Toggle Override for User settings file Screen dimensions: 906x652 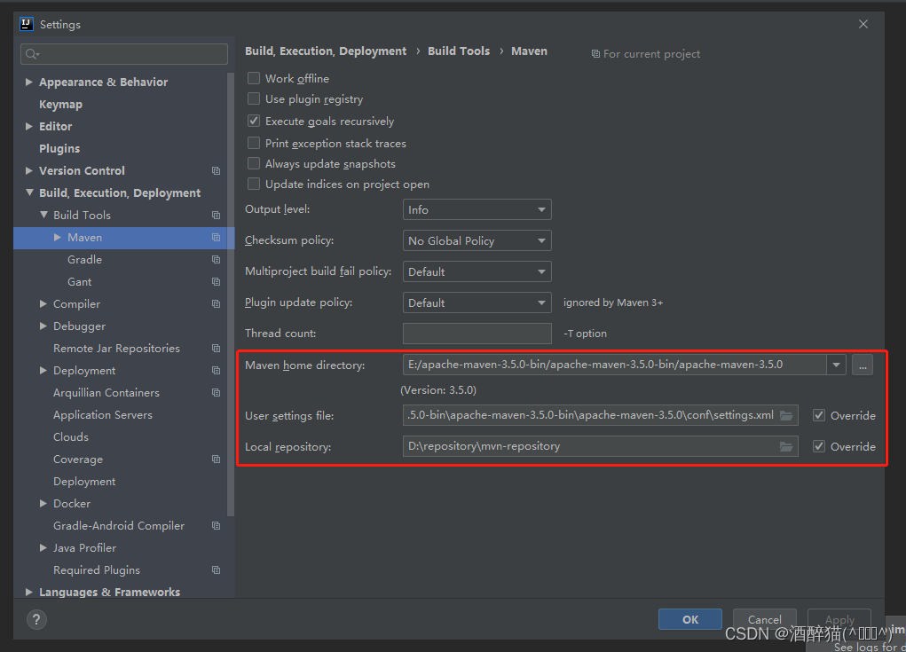pos(819,415)
